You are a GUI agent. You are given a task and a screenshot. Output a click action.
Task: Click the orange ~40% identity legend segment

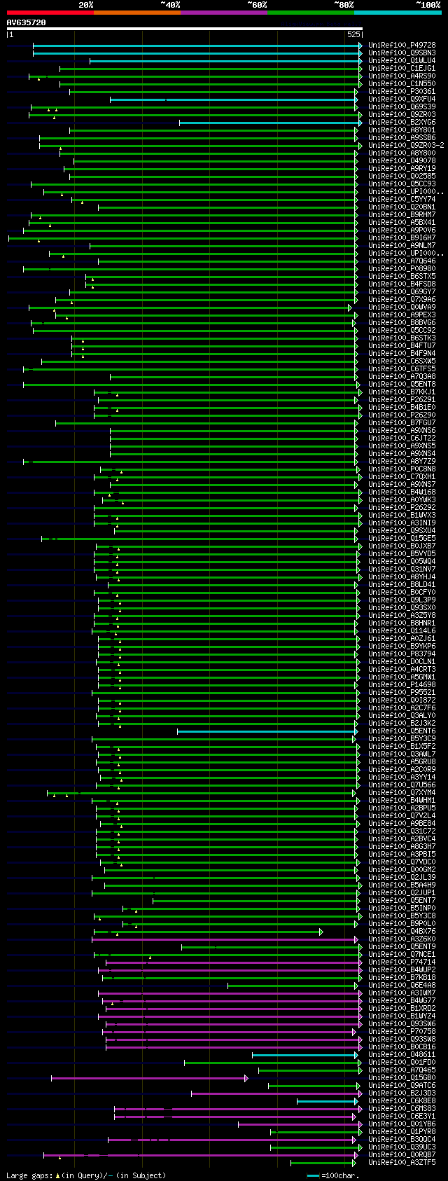point(137,13)
